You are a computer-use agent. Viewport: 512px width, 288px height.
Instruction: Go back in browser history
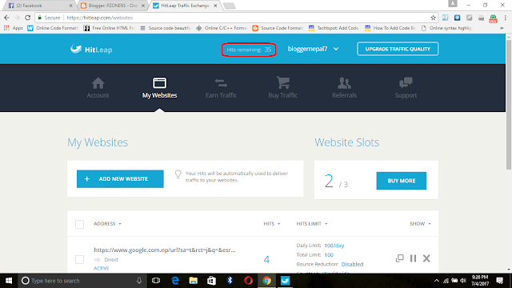[x=7, y=18]
